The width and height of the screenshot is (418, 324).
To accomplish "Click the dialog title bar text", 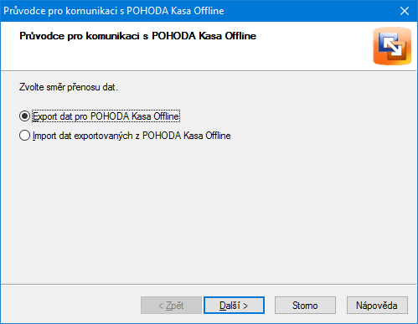I will point(114,11).
